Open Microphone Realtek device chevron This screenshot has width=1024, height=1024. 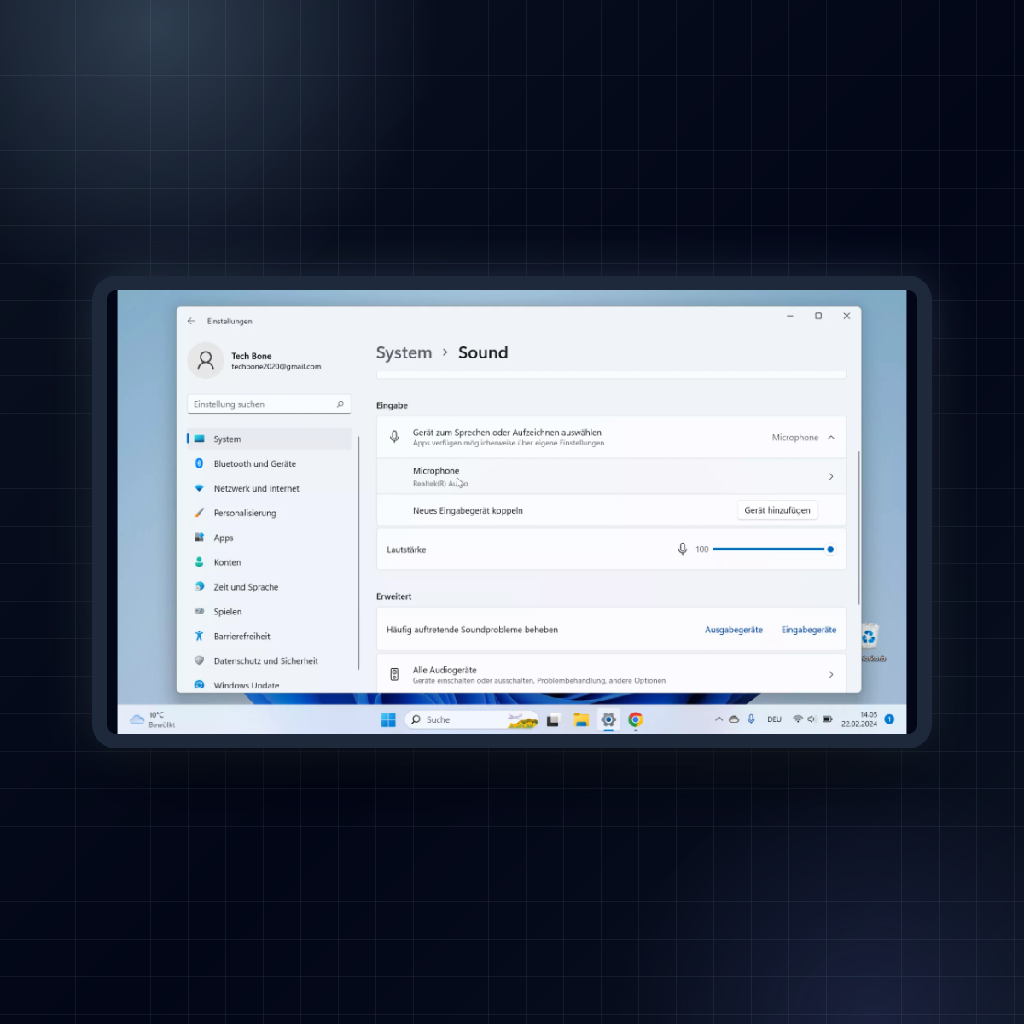click(x=831, y=477)
